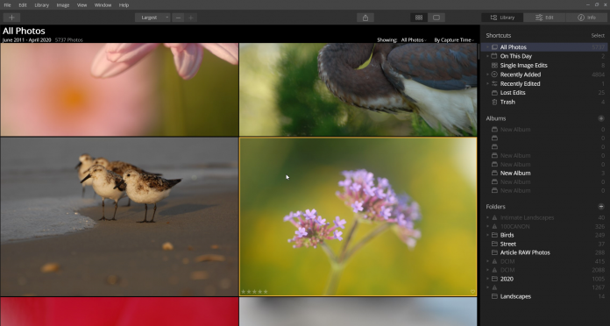Expand the Intimate Landscapes folder arrow
The width and height of the screenshot is (610, 326).
(487, 217)
